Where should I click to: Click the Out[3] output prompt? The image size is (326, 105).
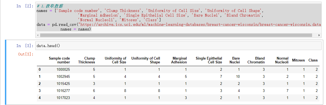[x=26, y=54]
